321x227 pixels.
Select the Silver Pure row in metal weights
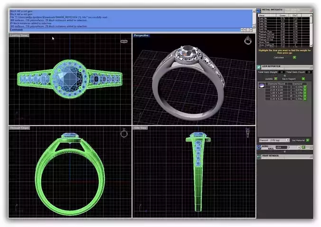click(284, 42)
